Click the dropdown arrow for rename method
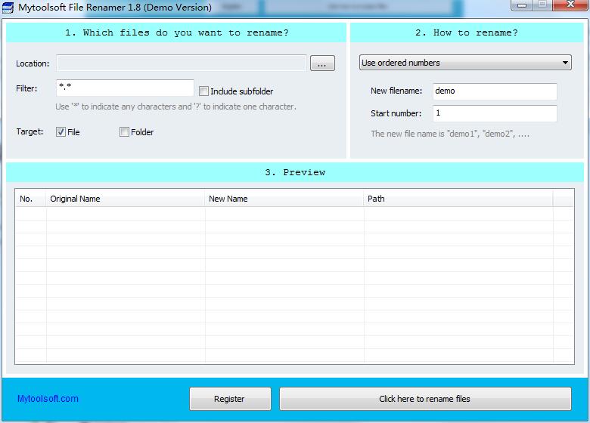 [x=565, y=63]
